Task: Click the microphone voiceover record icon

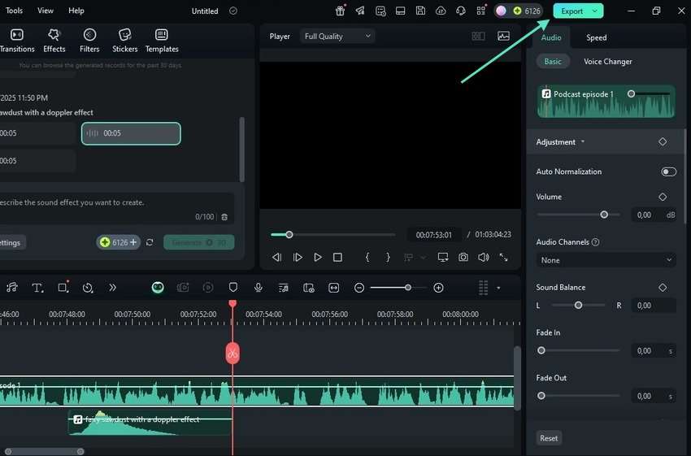Action: [x=259, y=288]
